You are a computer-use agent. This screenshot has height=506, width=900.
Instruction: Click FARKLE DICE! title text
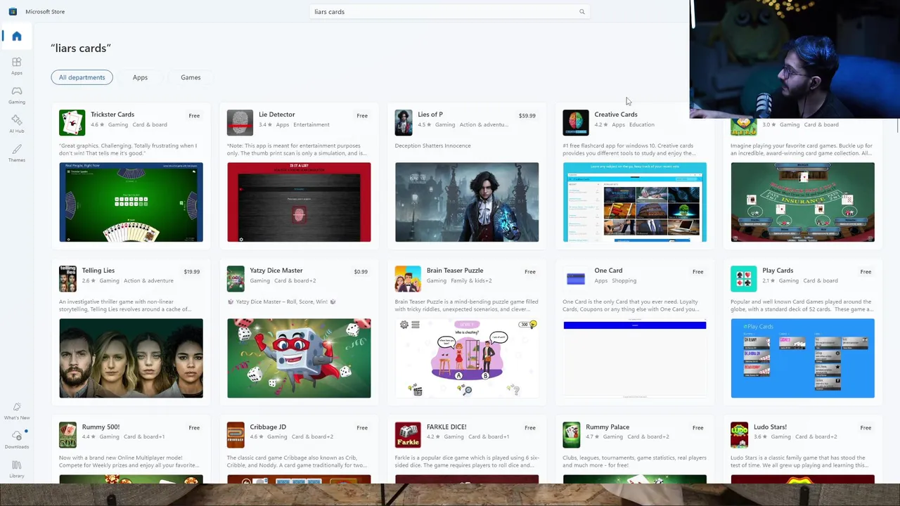(446, 427)
